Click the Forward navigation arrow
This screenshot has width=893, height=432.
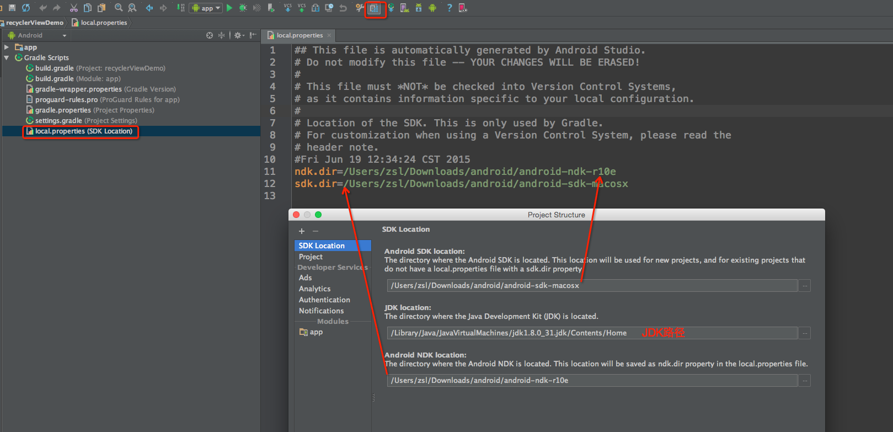(x=163, y=8)
